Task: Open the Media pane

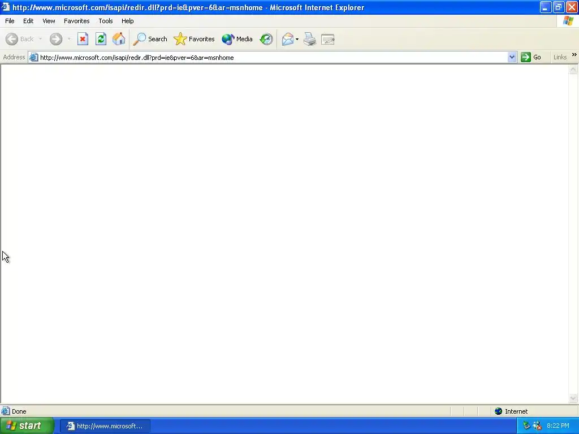Action: 237,39
